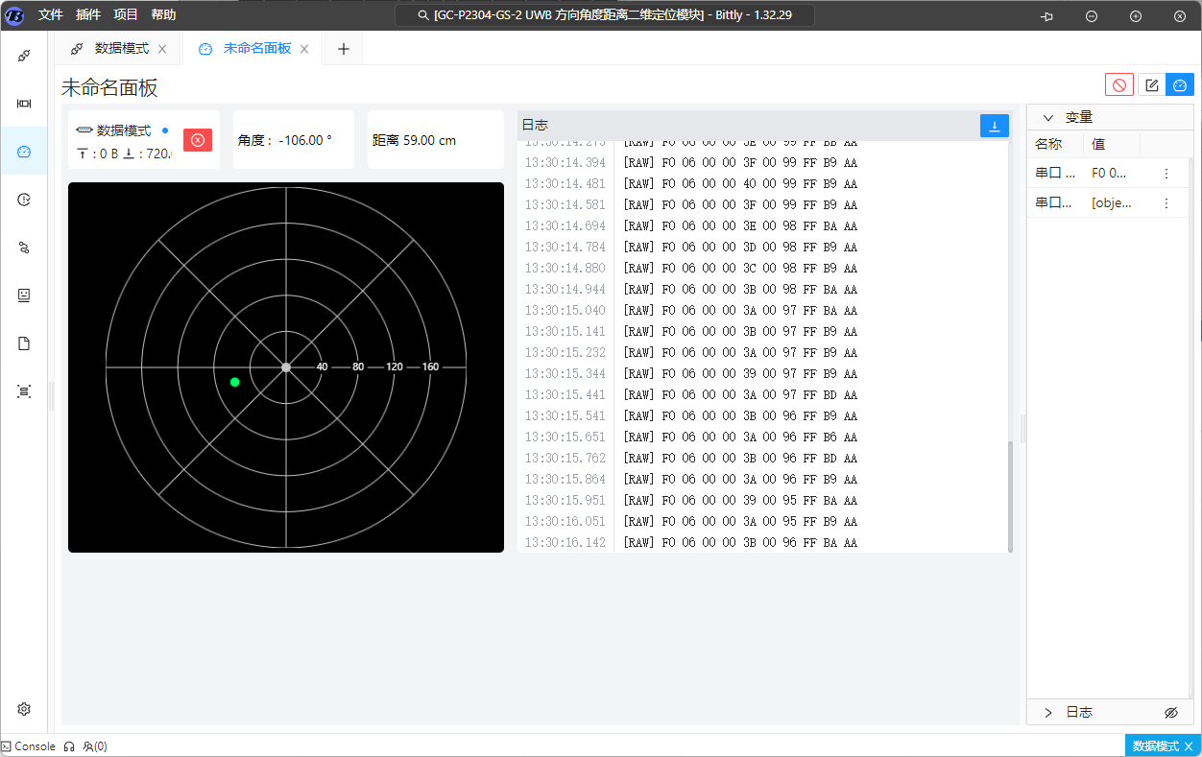Click the clock alert icon in the sidebar
Image resolution: width=1202 pixels, height=757 pixels.
tap(24, 200)
